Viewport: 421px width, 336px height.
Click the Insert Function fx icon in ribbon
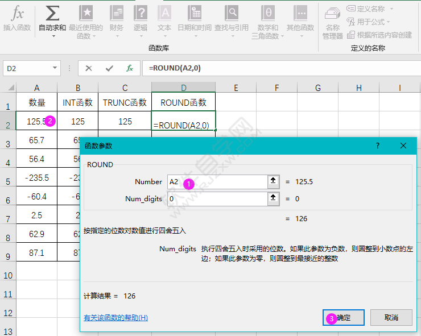[18, 13]
